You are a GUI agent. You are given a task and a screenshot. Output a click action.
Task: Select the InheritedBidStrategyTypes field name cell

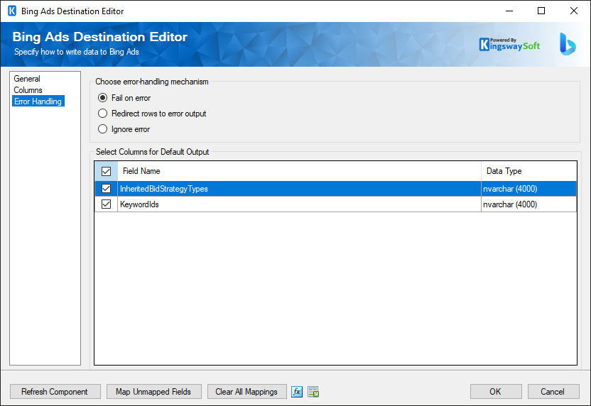(x=299, y=189)
